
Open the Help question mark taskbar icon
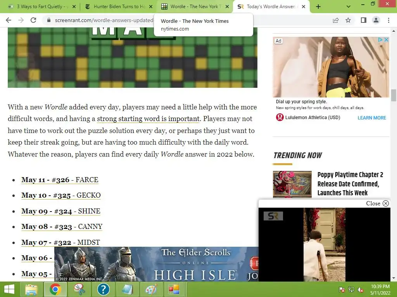click(103, 289)
